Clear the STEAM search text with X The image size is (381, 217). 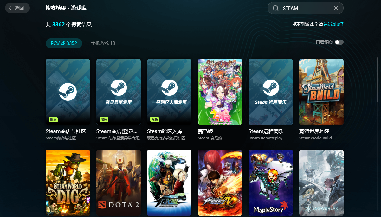[336, 8]
